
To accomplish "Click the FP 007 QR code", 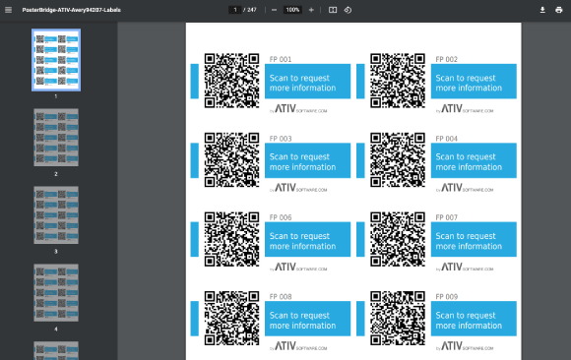I will click(398, 239).
